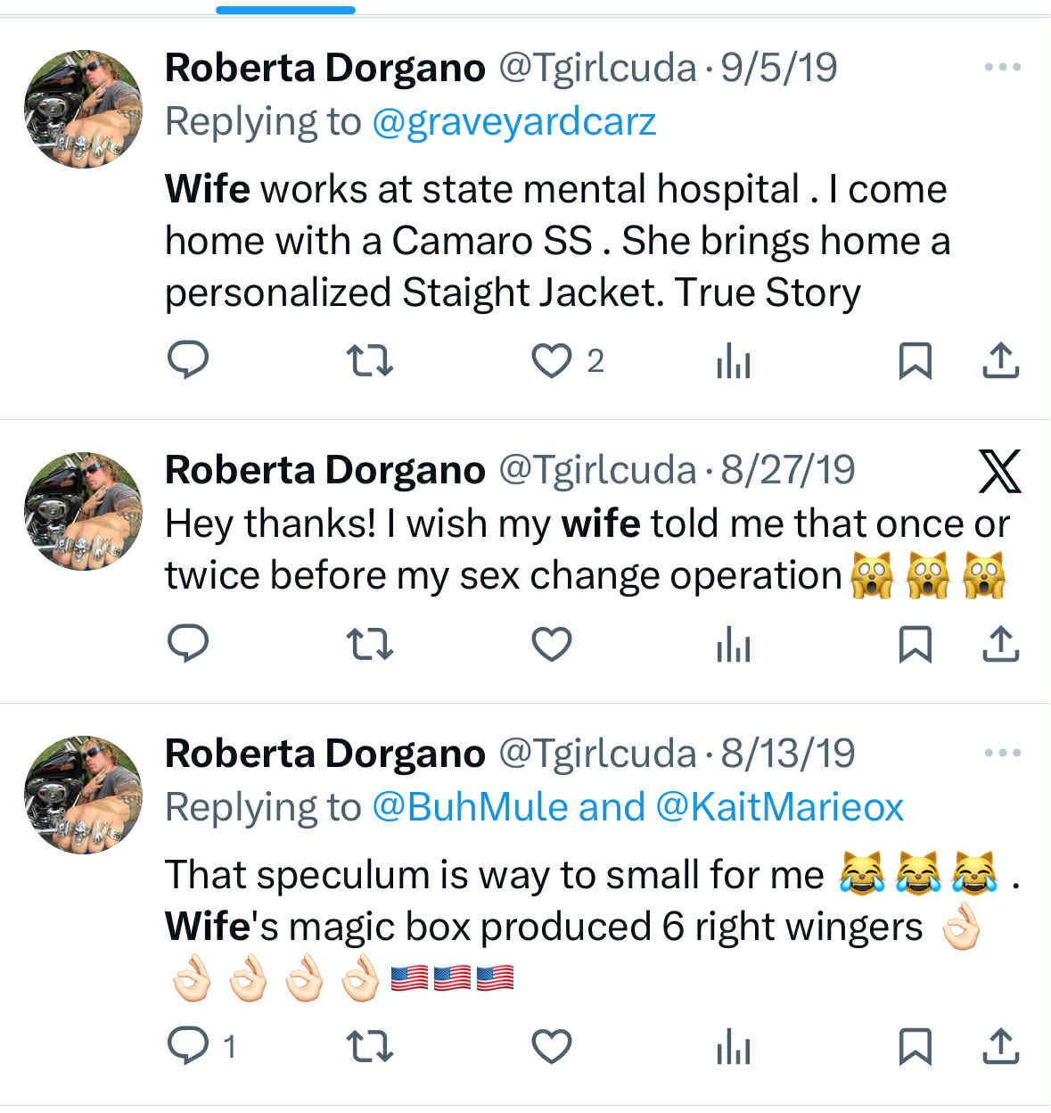Bookmark the 9/5/19 Camaro SS tweet

click(x=915, y=360)
